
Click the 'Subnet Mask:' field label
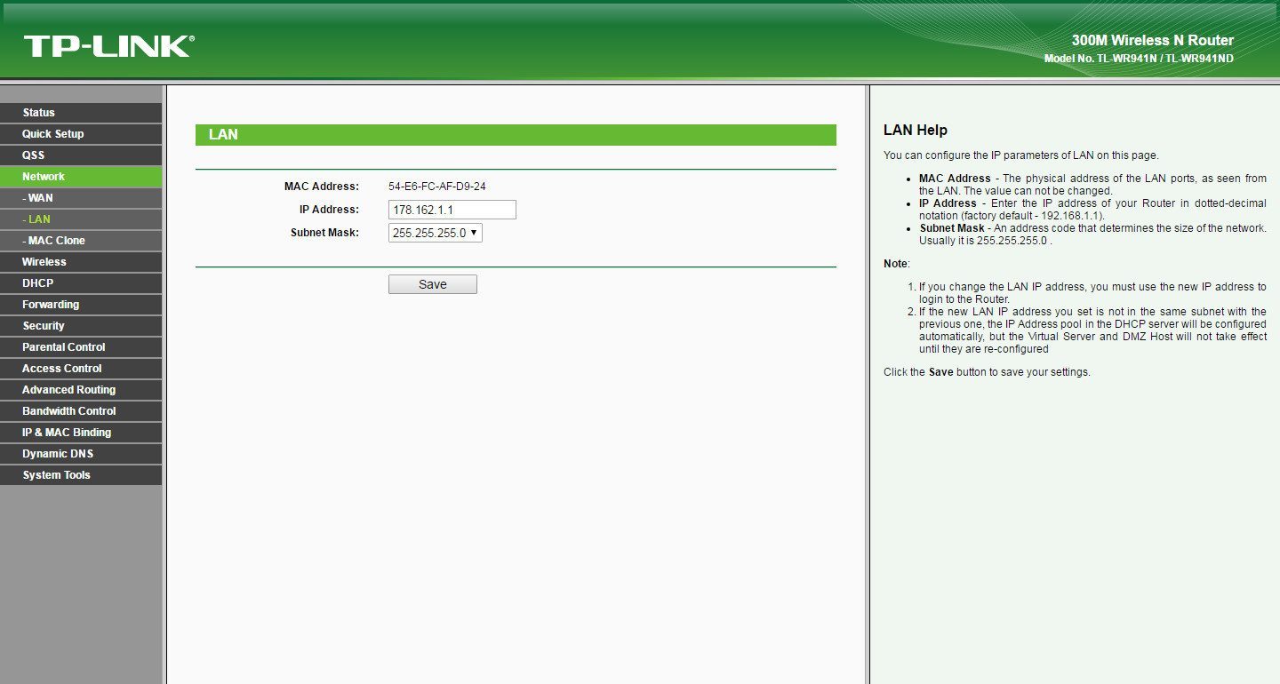324,233
